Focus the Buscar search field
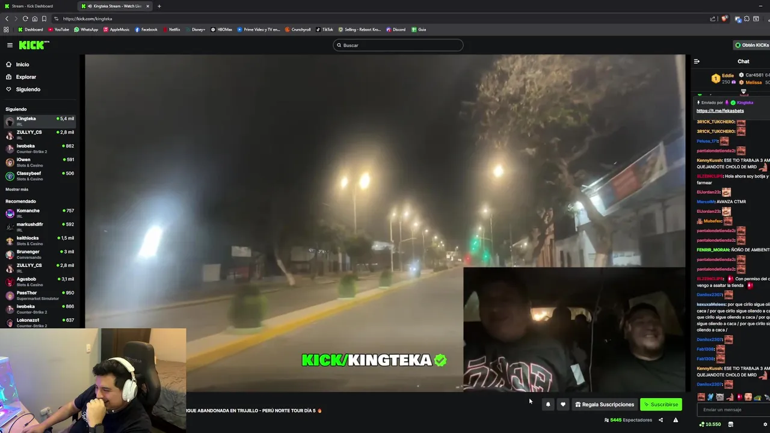The image size is (770, 433). point(398,45)
